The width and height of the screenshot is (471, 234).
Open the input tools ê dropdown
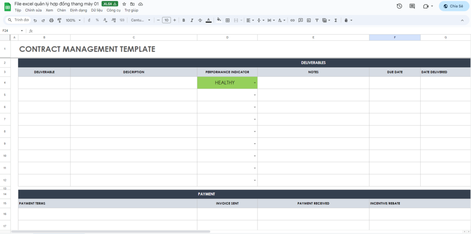[348, 20]
